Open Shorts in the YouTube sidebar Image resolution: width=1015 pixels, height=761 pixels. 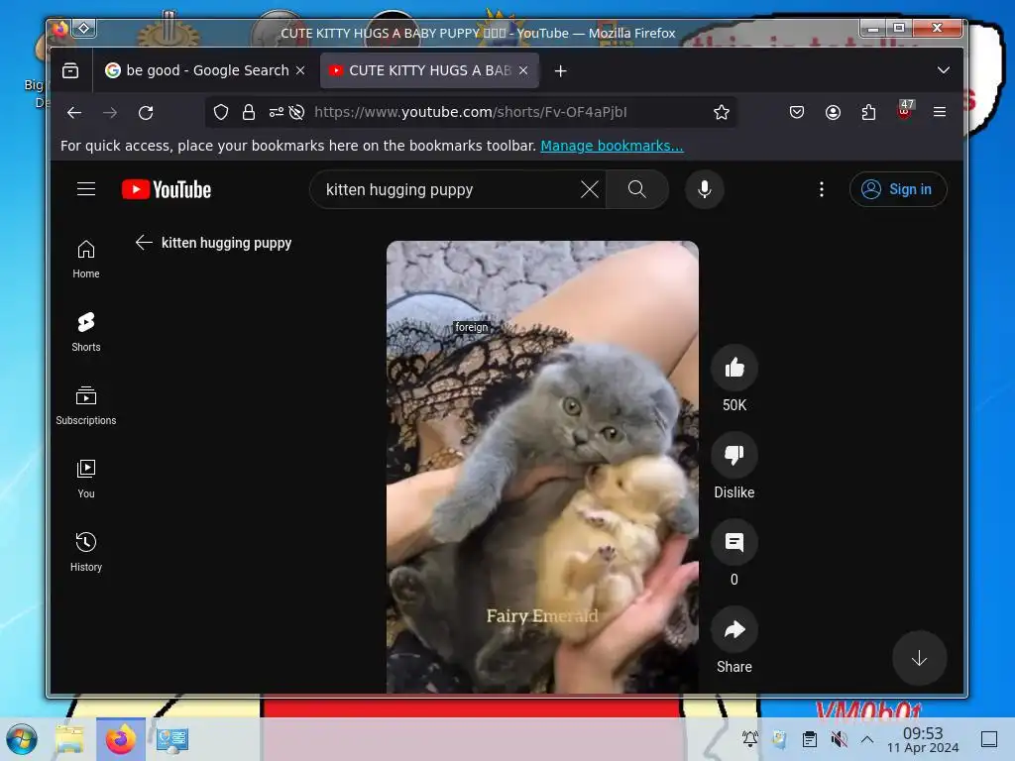[86, 332]
